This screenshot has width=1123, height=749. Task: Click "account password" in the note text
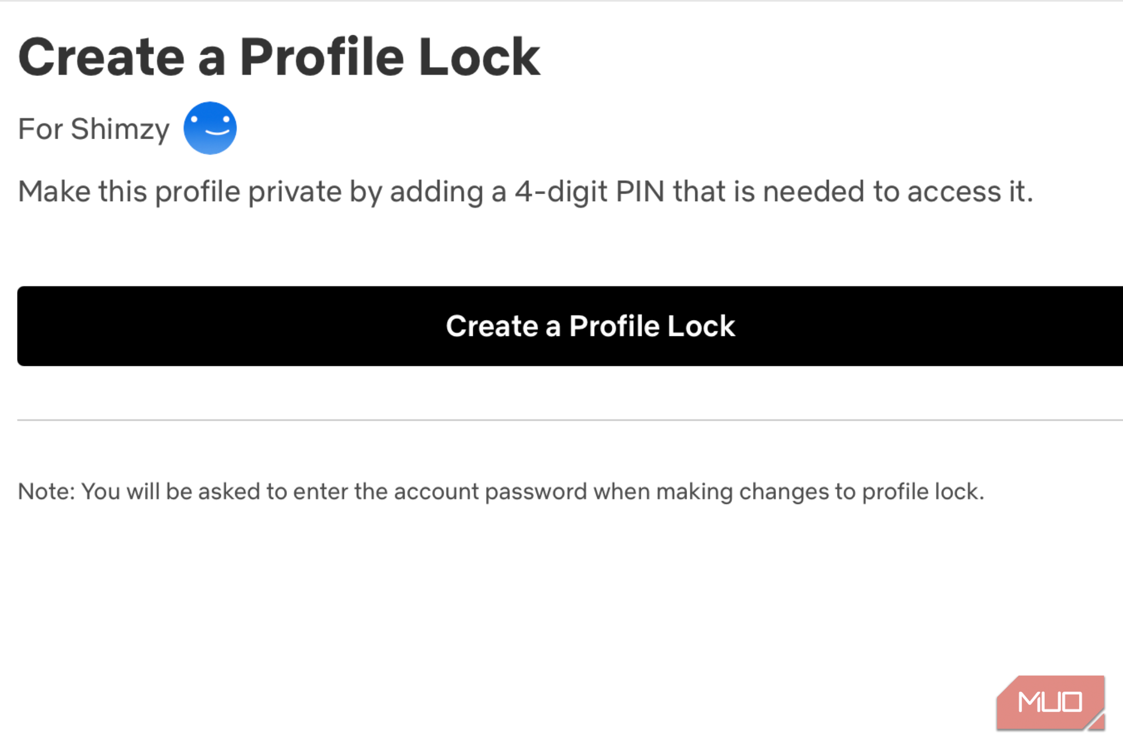click(x=490, y=491)
